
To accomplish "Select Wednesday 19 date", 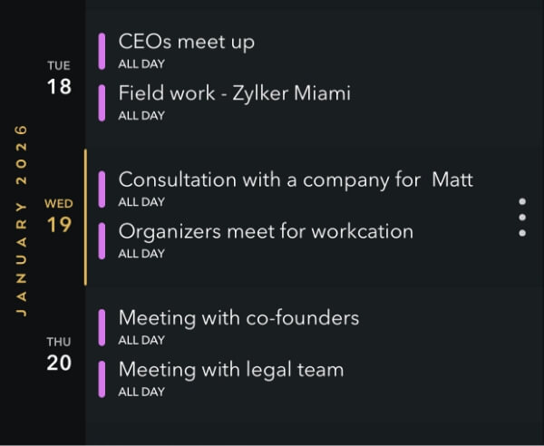I will pyautogui.click(x=59, y=217).
